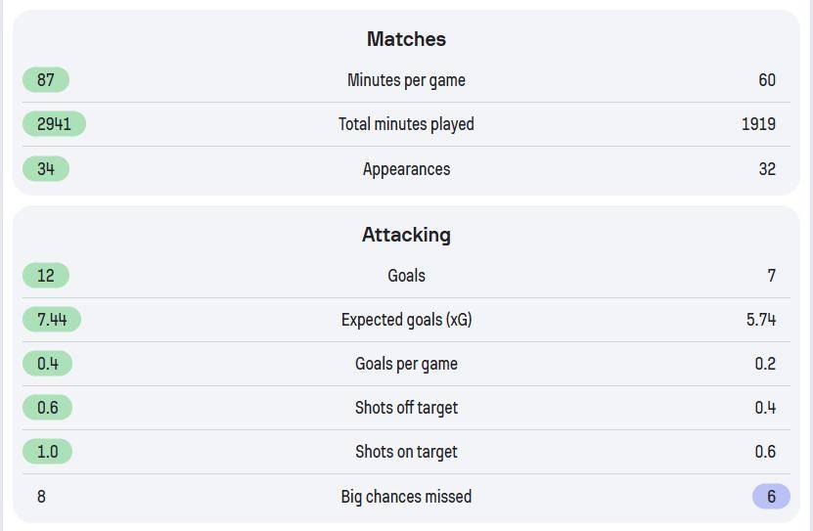Select the Expected goals (xG) label
Viewport: 813px width, 531px height.
406,320
